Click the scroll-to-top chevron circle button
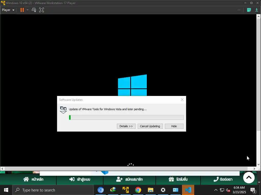This screenshot has height=195, width=261. (x=249, y=177)
